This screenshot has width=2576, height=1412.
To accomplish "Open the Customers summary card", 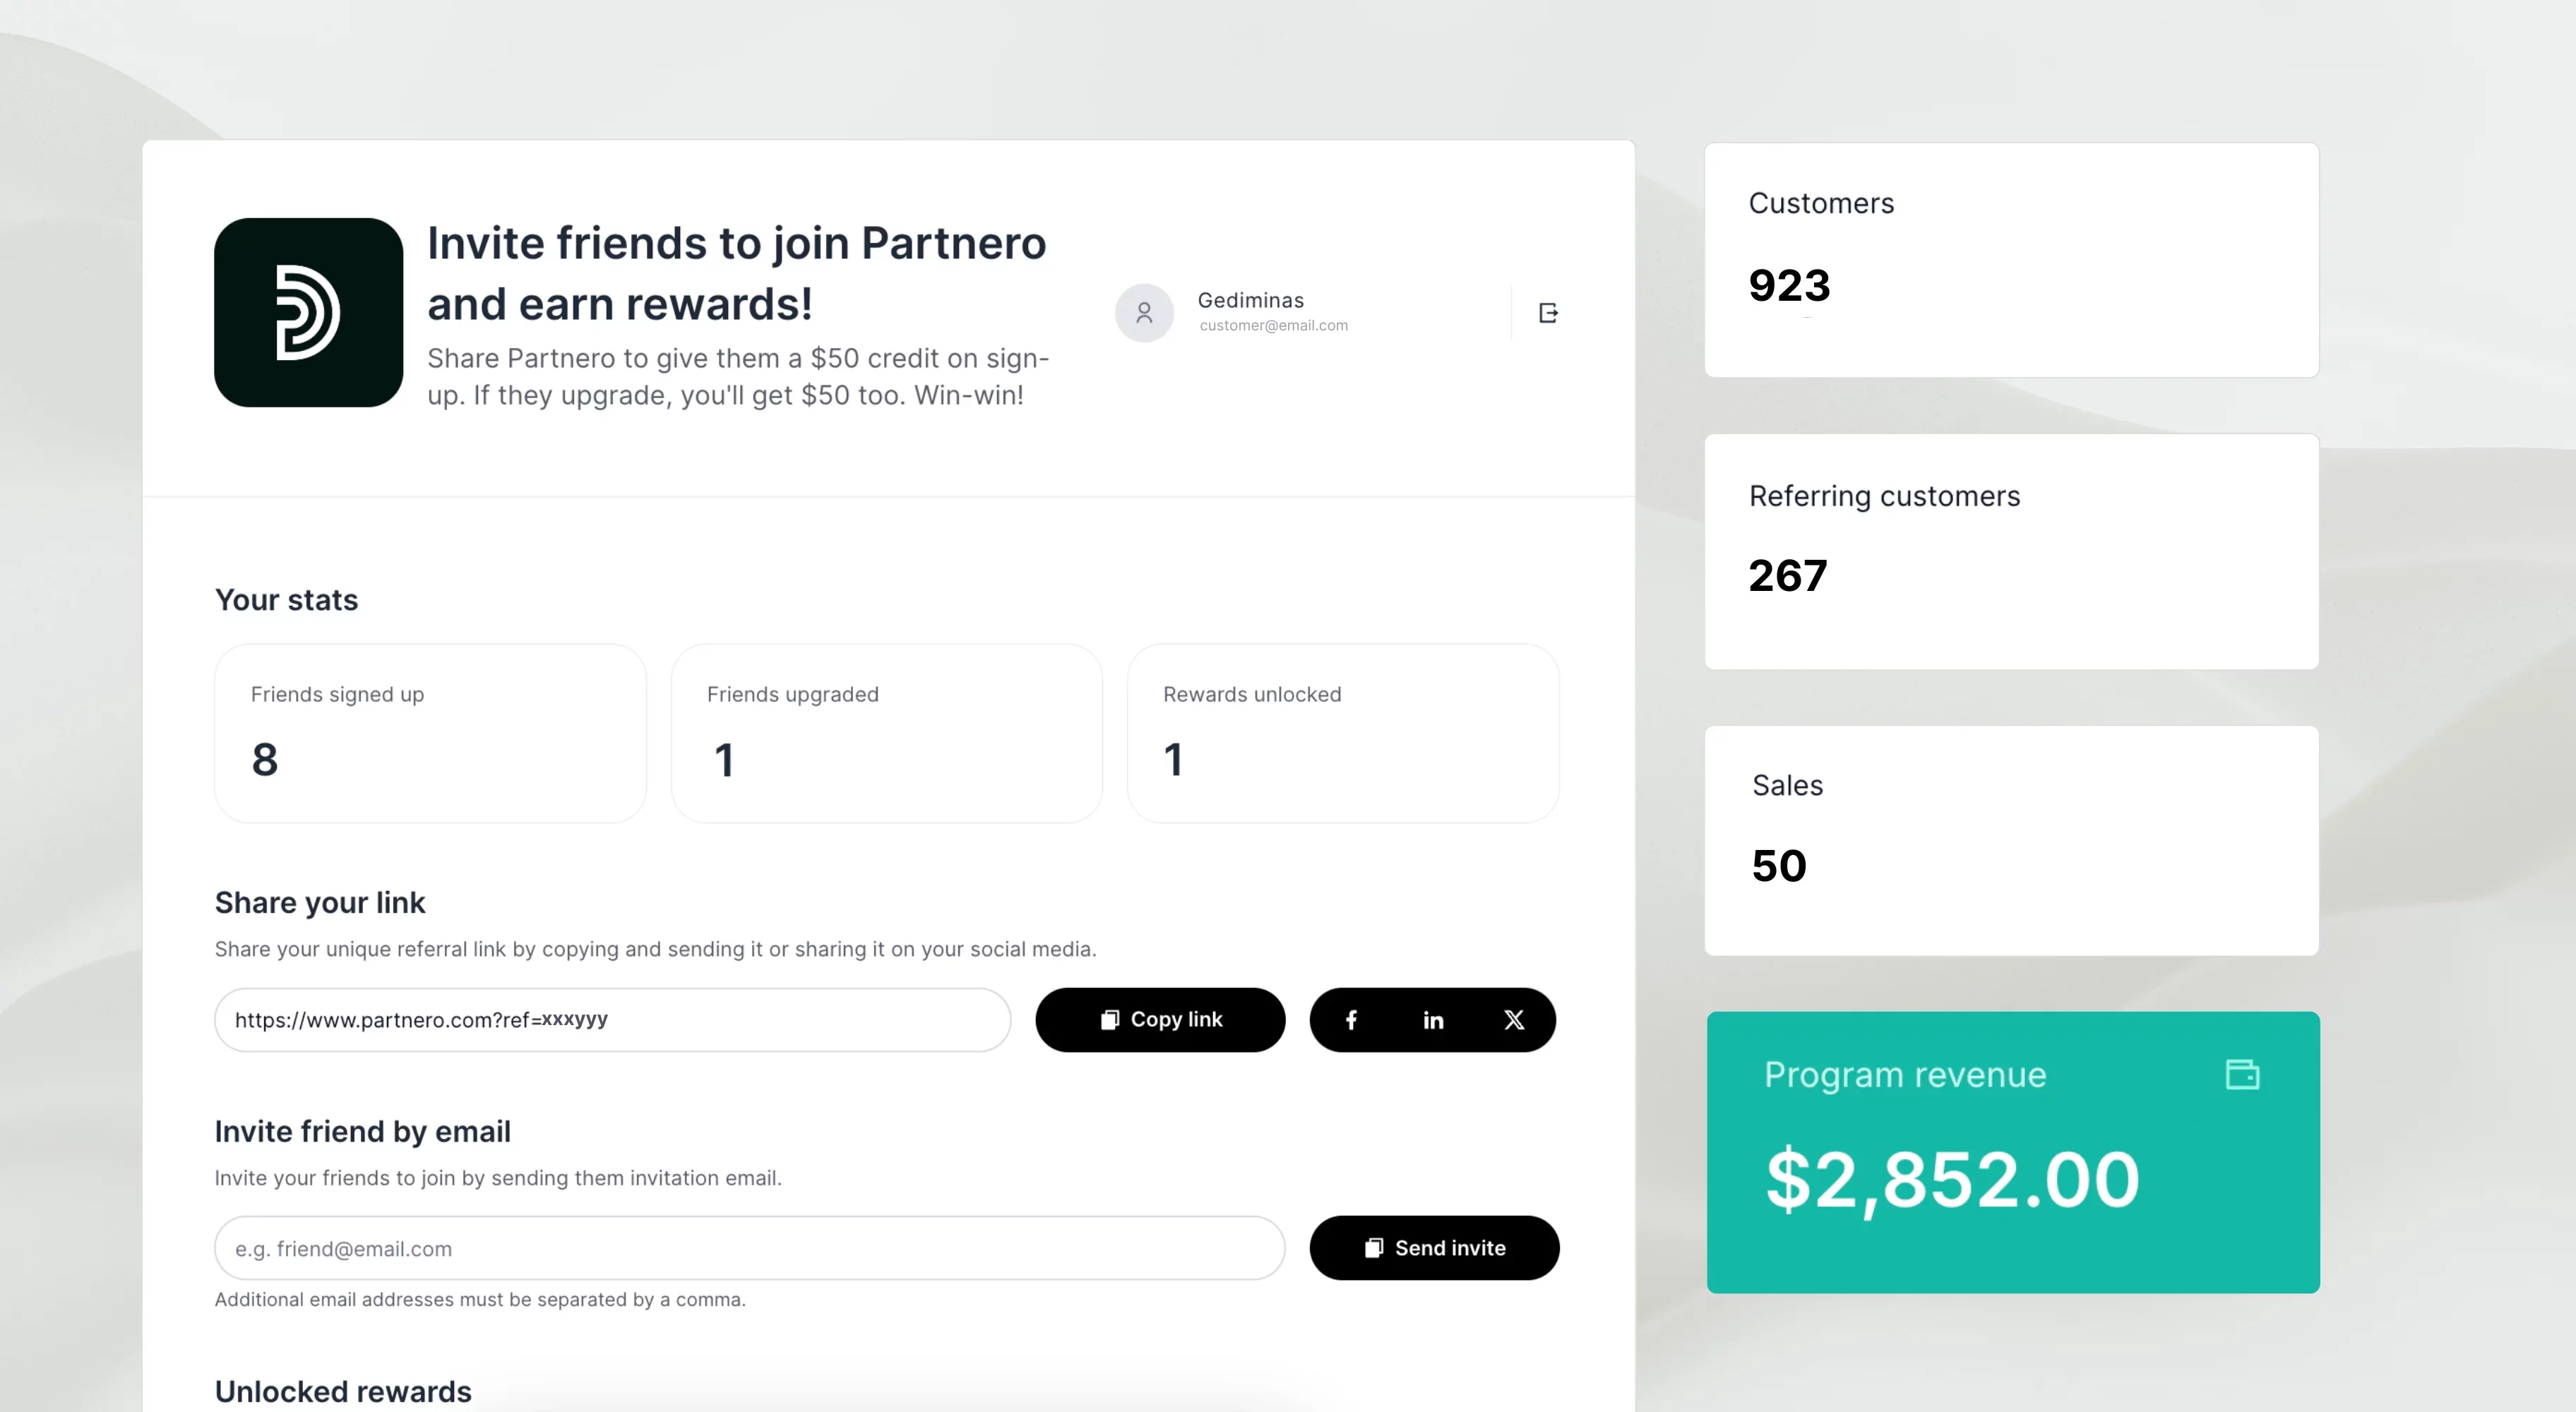I will click(x=2011, y=260).
